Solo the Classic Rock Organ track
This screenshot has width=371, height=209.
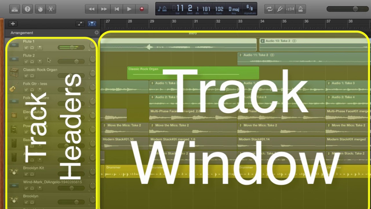point(32,76)
